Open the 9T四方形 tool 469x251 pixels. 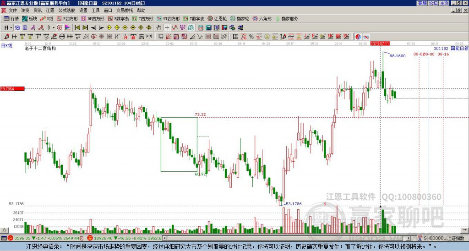[169, 18]
